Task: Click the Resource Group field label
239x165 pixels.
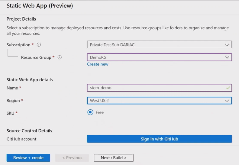Action: click(x=36, y=57)
